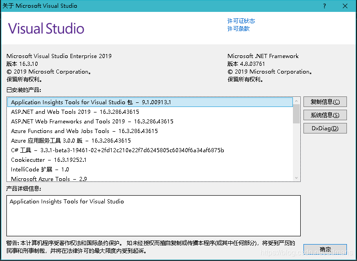
Task: Click the product details text box
Action: [x=153, y=216]
